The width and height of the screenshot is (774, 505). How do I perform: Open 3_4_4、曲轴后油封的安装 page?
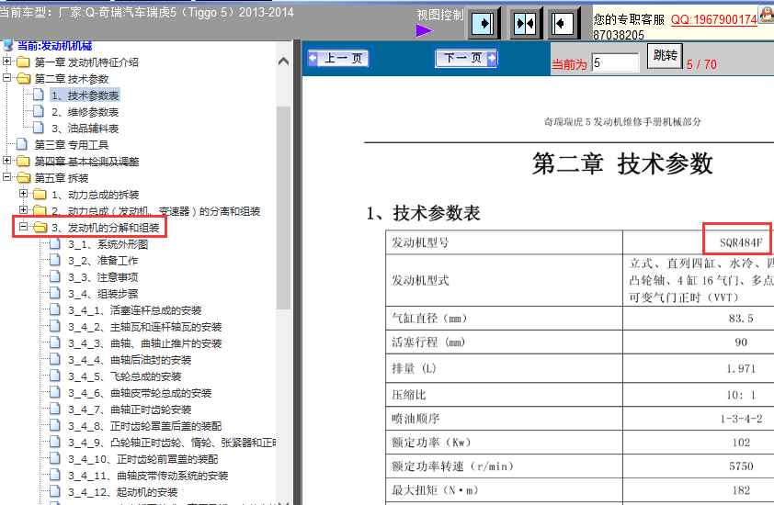tap(130, 360)
